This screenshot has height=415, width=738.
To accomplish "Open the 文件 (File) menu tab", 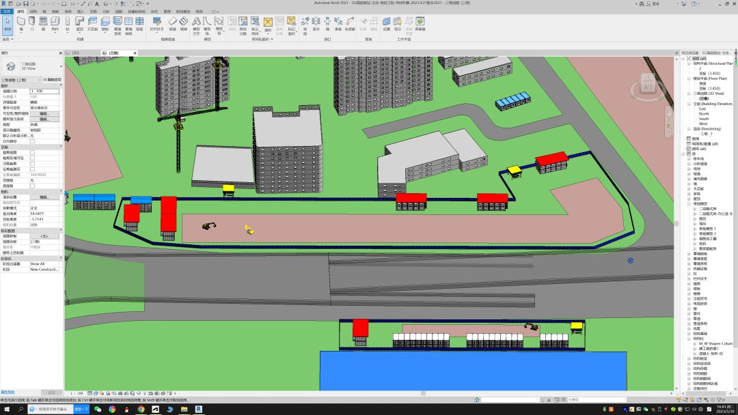I will click(x=7, y=12).
